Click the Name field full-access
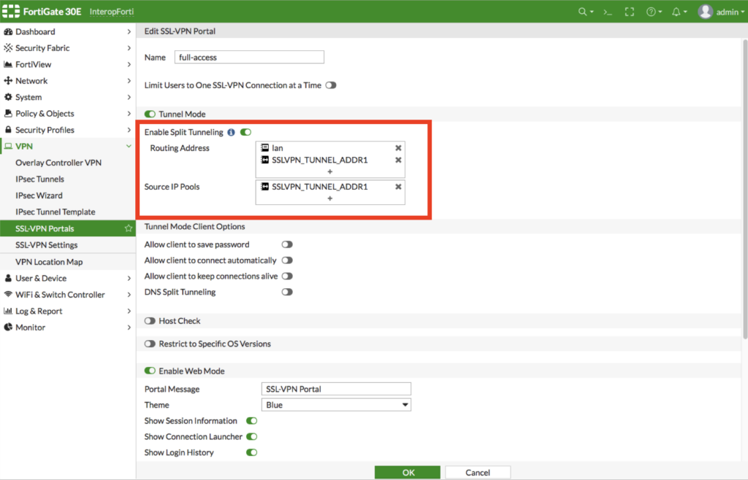The image size is (748, 480). (249, 57)
